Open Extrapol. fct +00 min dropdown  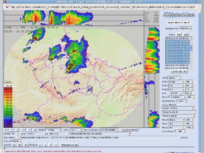pyautogui.click(x=185, y=28)
